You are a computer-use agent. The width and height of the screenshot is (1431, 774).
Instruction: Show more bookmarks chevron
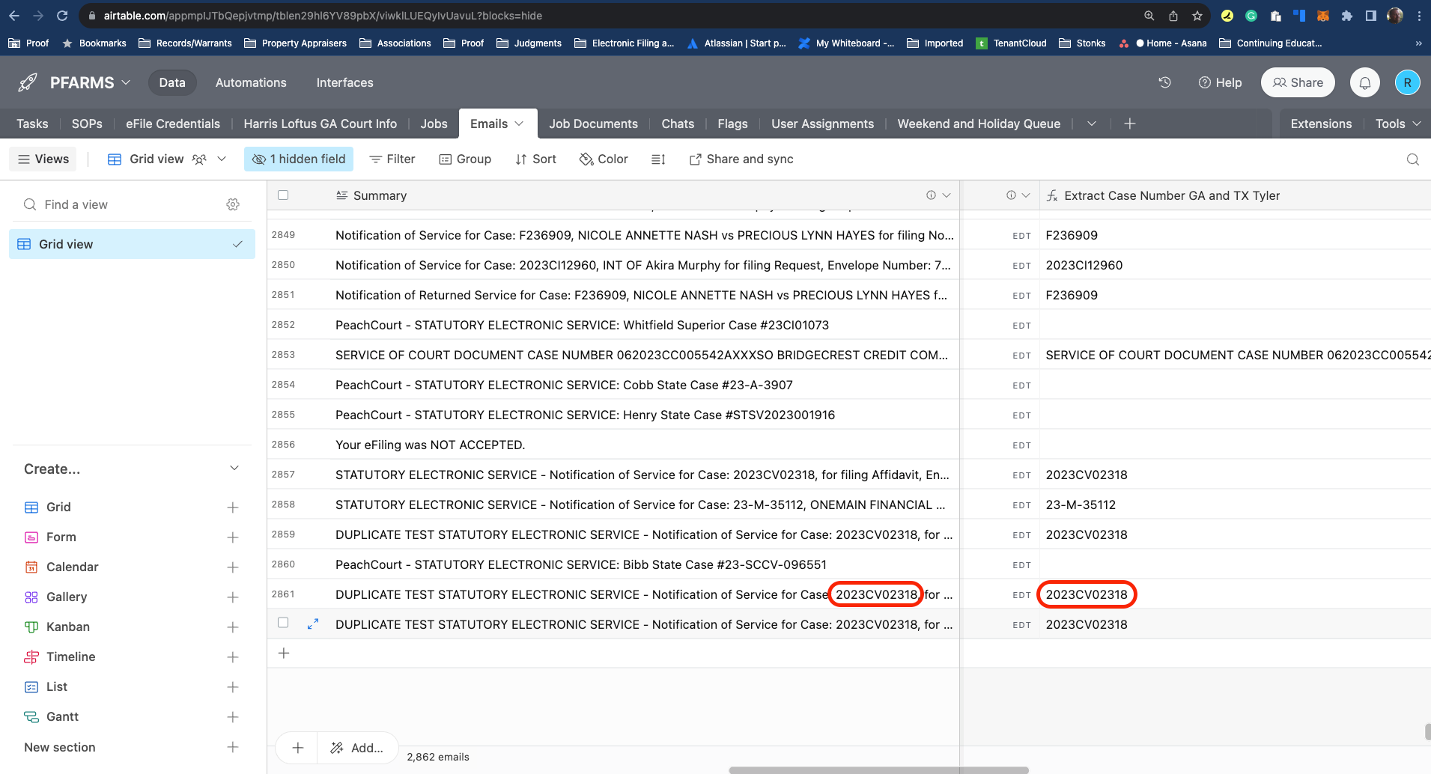pyautogui.click(x=1418, y=43)
